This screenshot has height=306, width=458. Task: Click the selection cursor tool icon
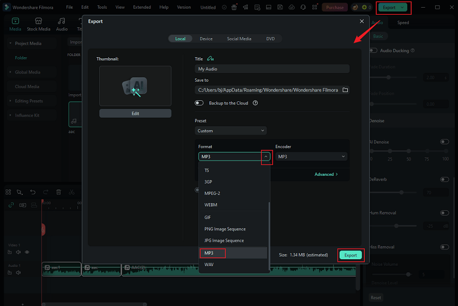point(20,192)
